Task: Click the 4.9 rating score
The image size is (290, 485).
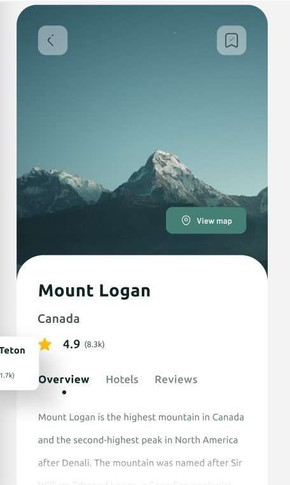Action: 71,345
